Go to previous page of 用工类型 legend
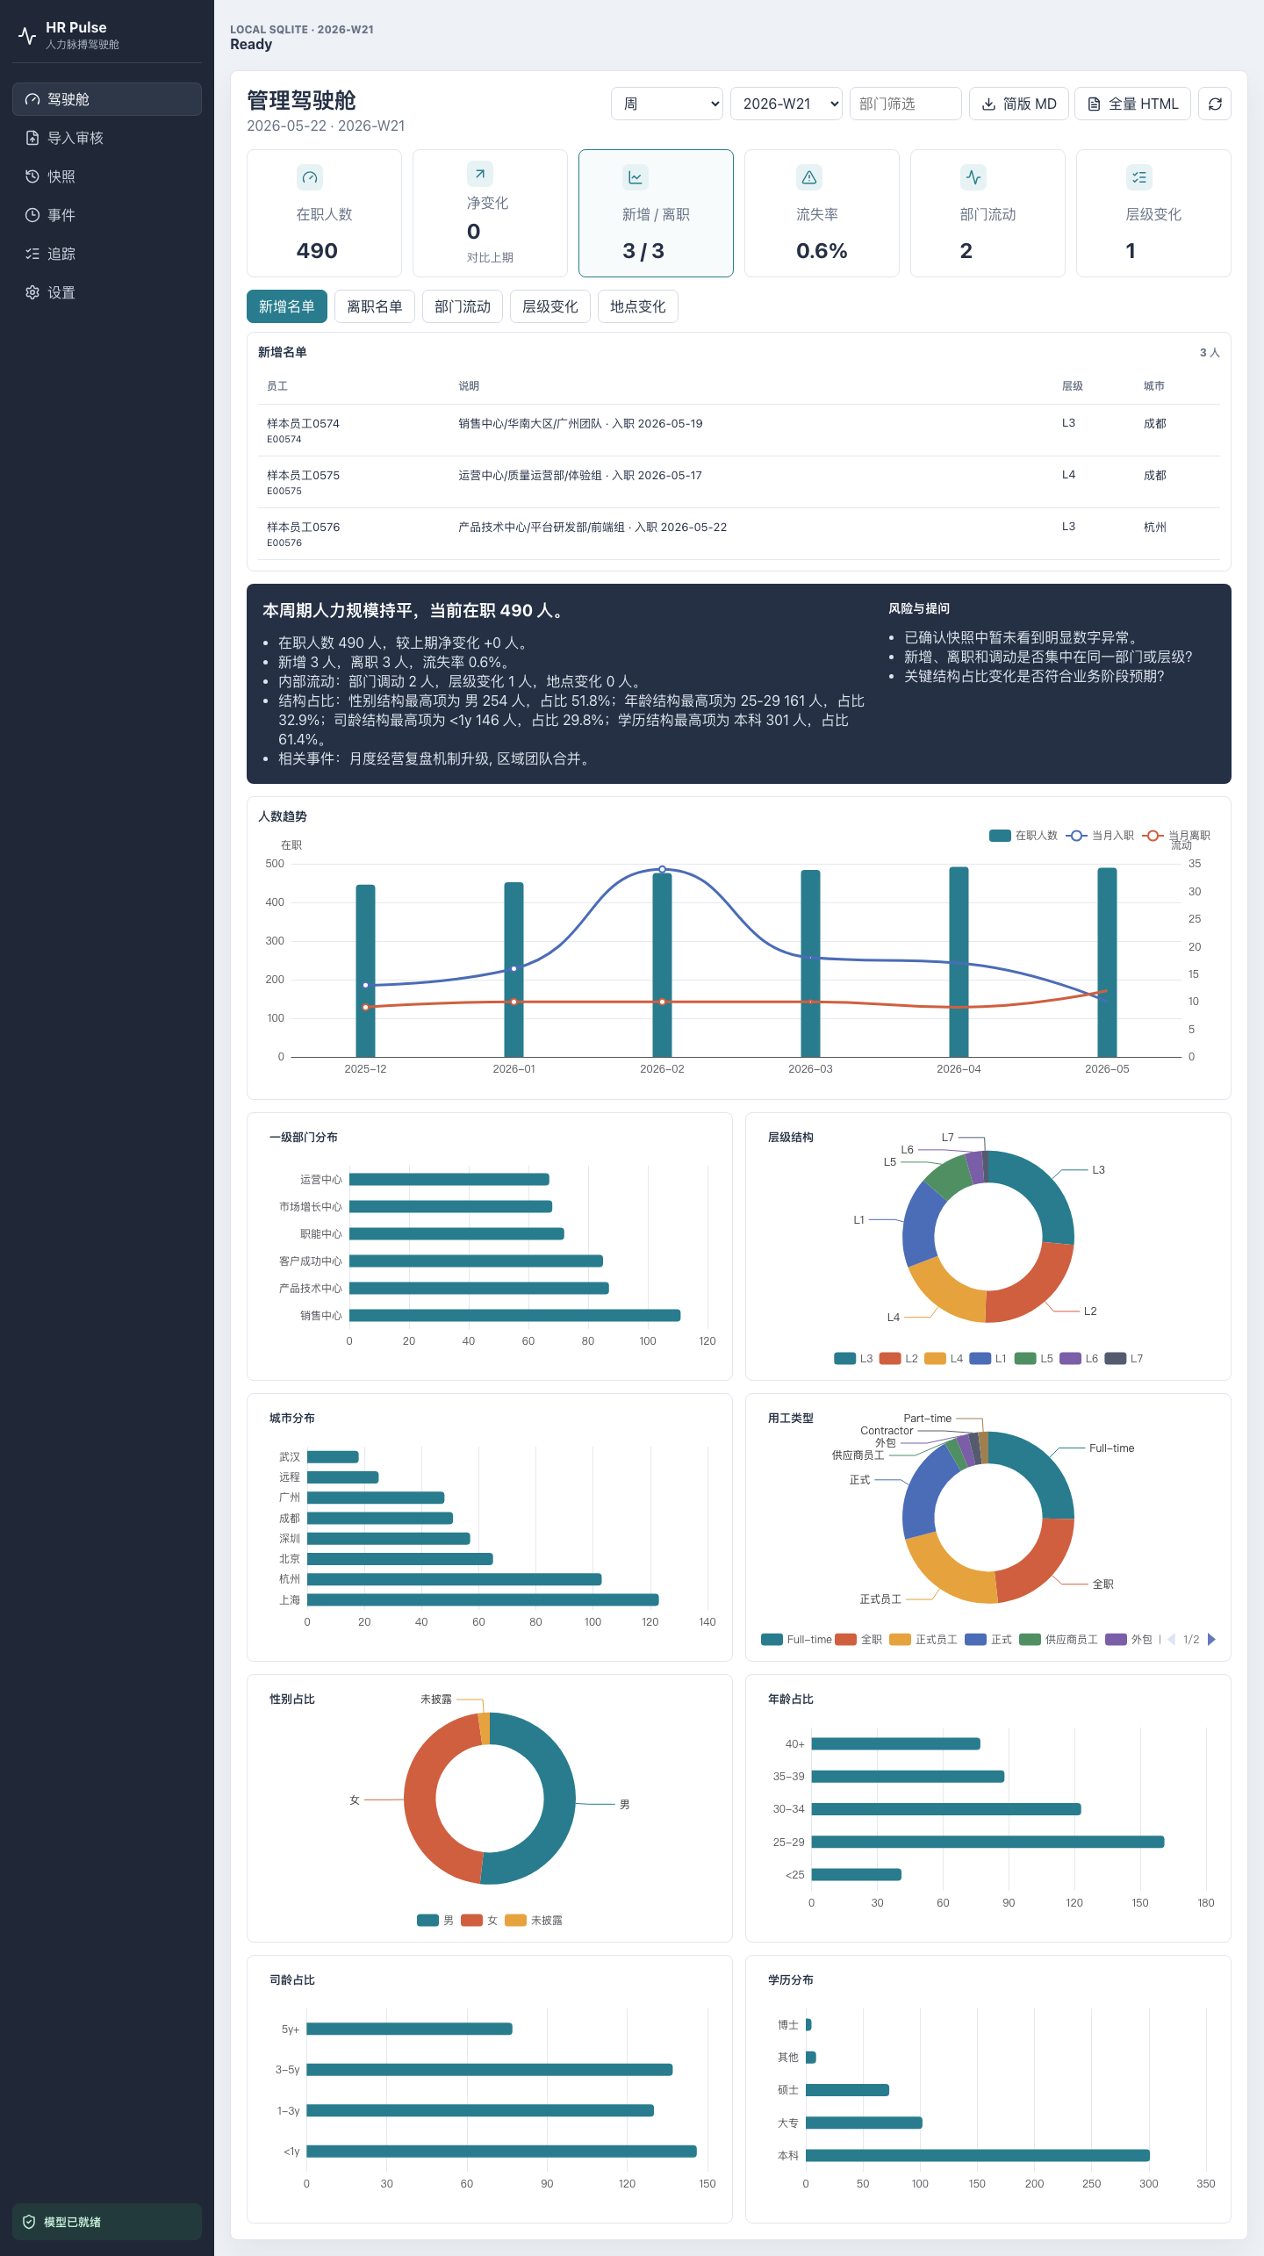Image resolution: width=1264 pixels, height=2256 pixels. tap(1172, 1639)
